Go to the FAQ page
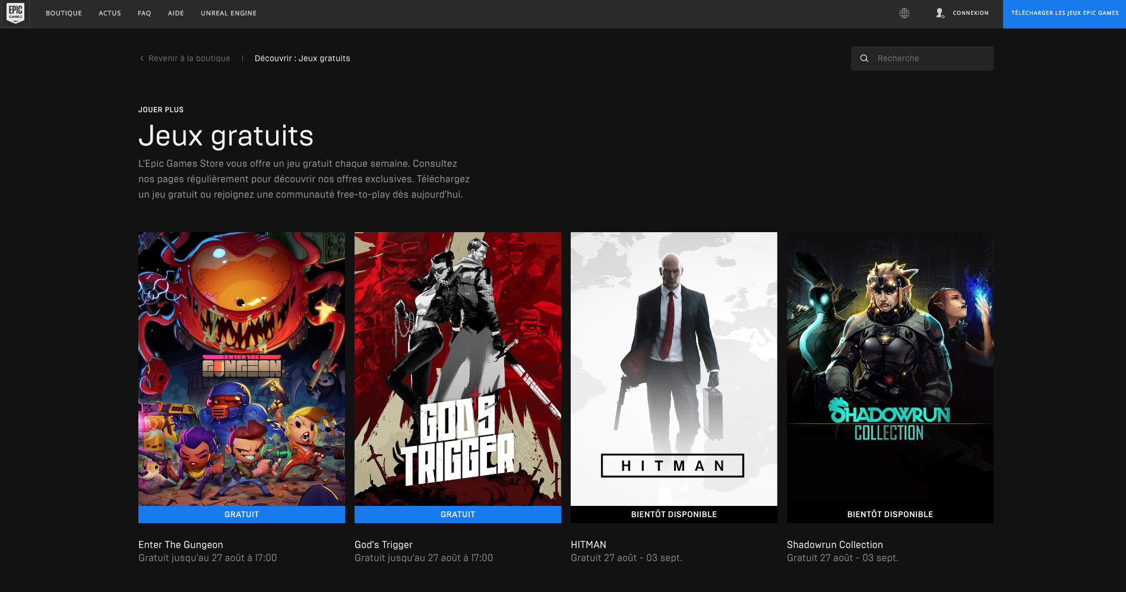The width and height of the screenshot is (1126, 592). [144, 13]
